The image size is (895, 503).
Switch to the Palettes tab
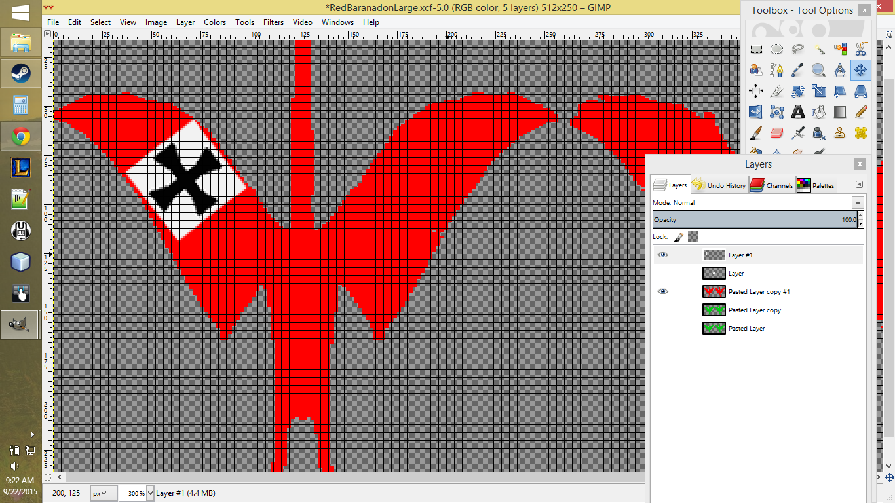point(816,185)
